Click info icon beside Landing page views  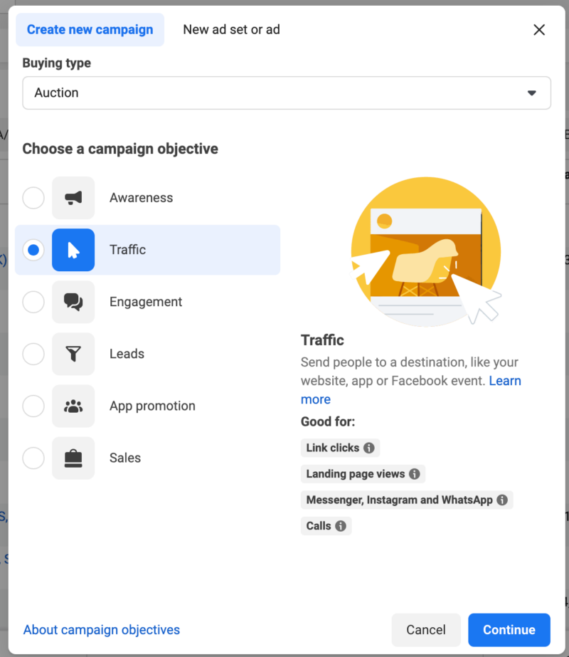tap(415, 473)
